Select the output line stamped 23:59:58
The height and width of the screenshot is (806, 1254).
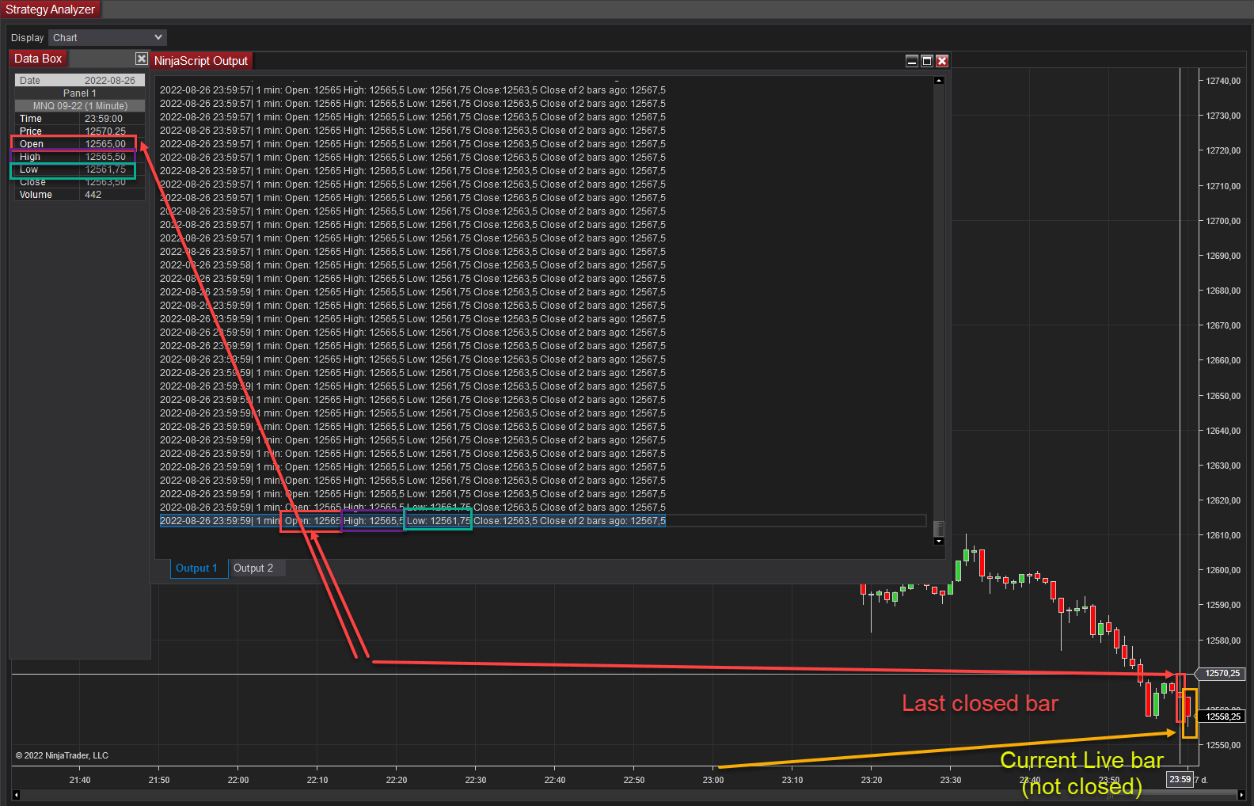[x=412, y=265]
